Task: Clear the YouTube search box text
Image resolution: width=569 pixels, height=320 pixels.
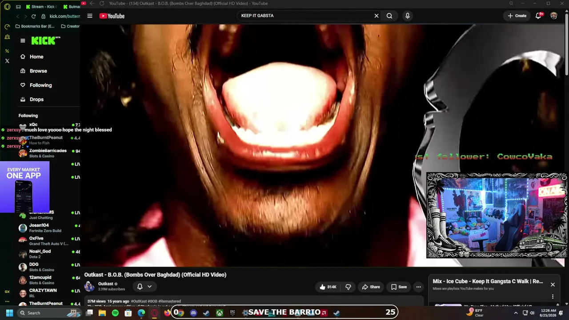Action: [377, 16]
